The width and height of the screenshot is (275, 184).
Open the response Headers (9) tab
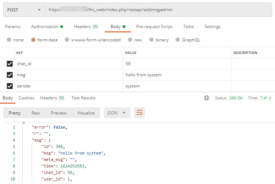click(52, 98)
